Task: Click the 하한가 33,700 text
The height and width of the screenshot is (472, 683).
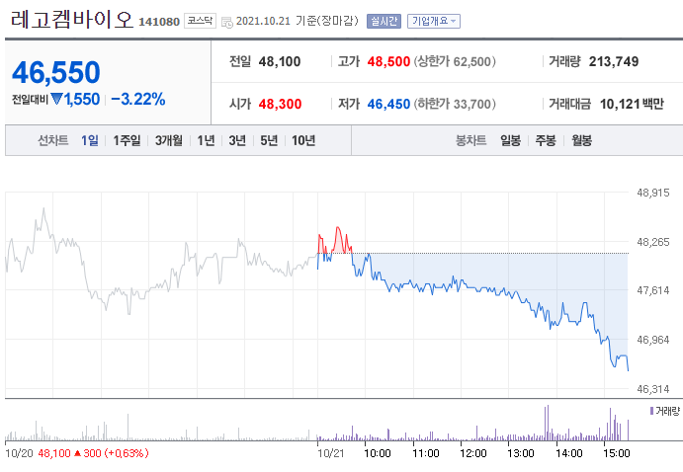Action: pyautogui.click(x=455, y=104)
